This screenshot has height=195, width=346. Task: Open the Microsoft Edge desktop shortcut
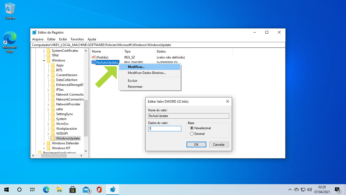point(10,42)
